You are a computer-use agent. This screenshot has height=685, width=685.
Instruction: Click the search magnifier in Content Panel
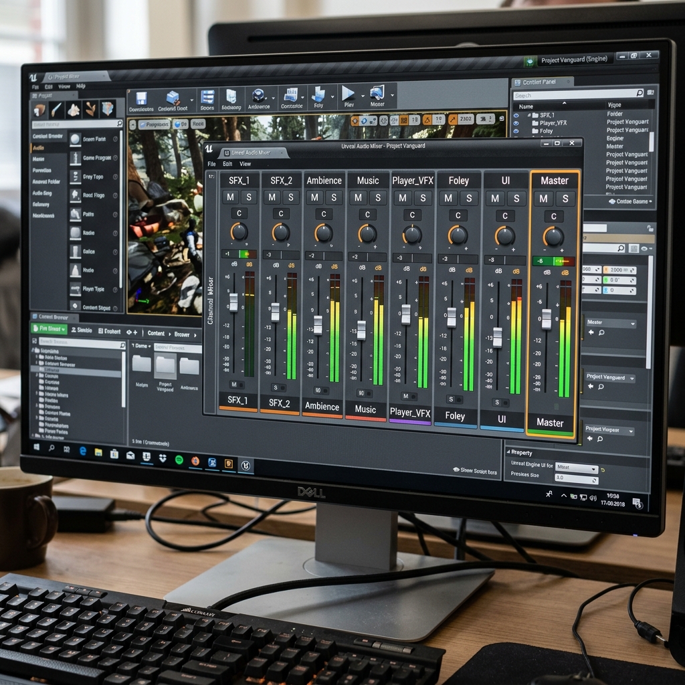[639, 93]
